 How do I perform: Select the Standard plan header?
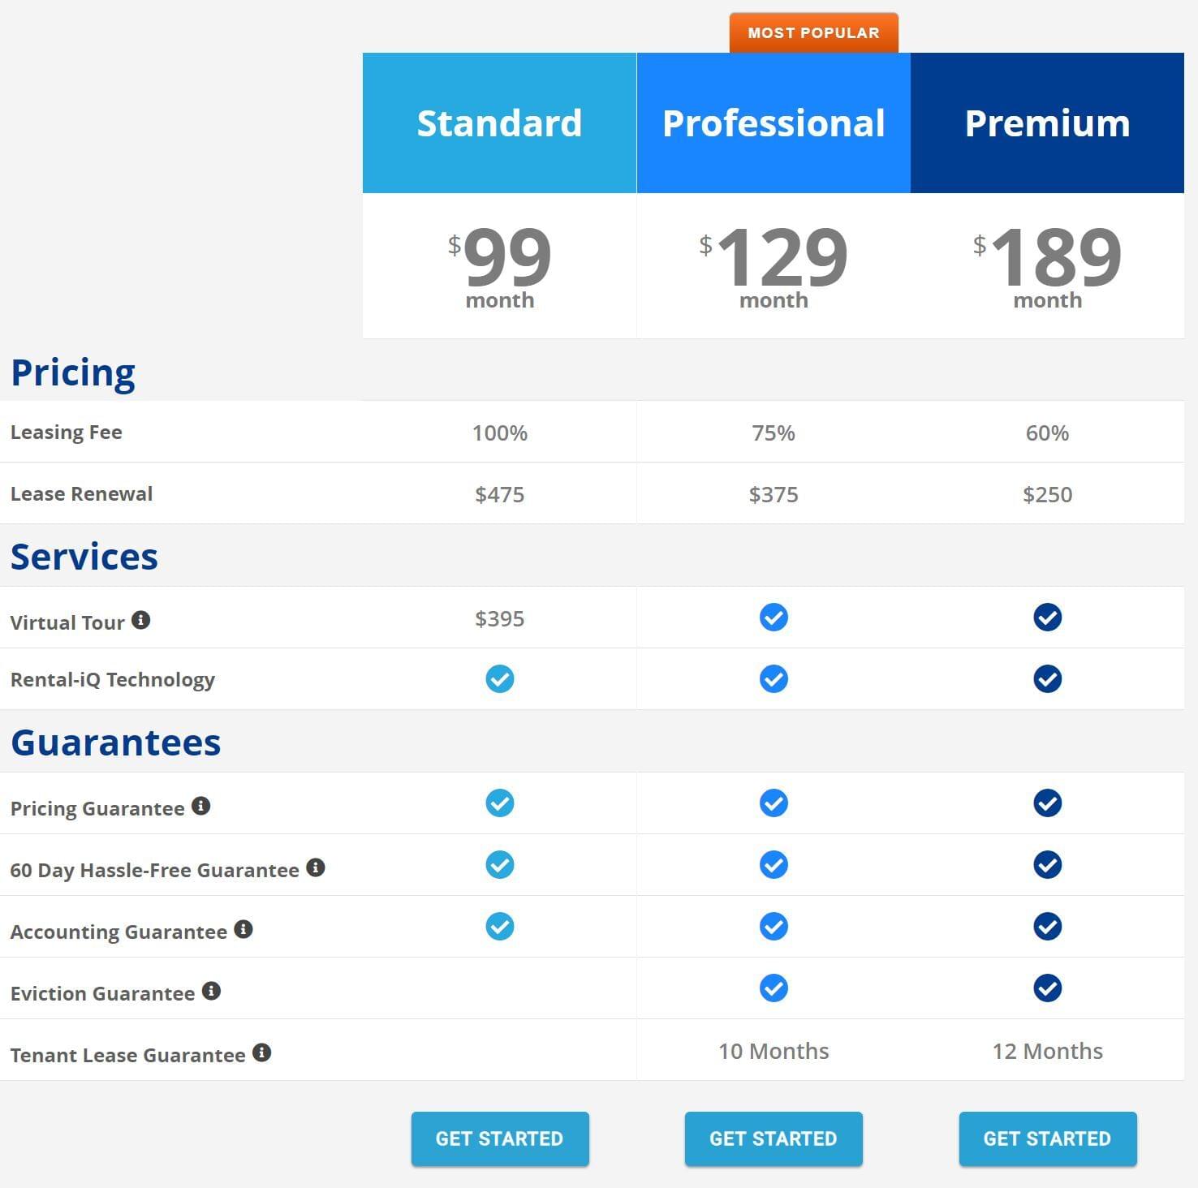click(x=499, y=123)
